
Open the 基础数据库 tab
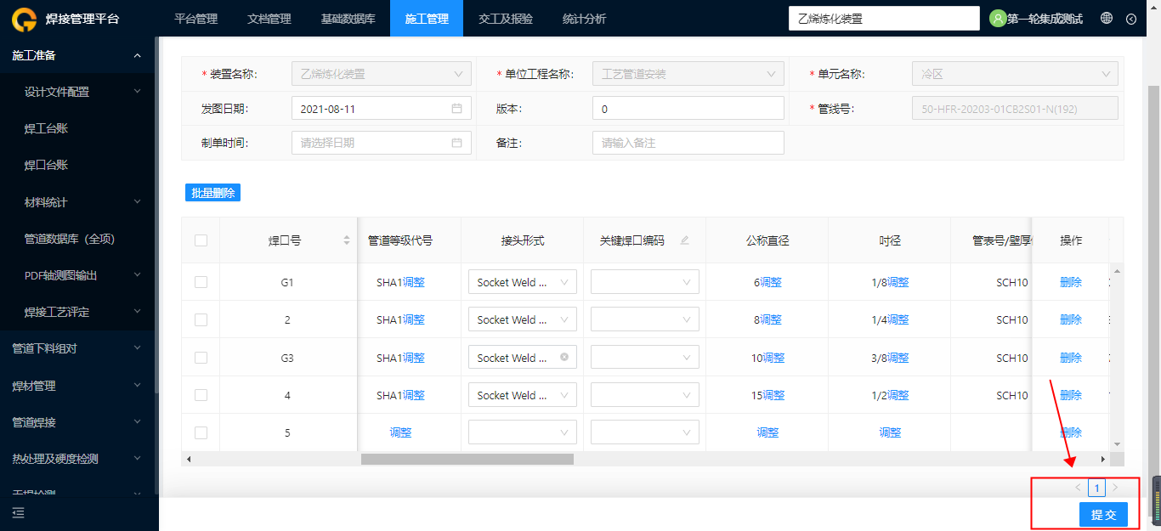(348, 19)
